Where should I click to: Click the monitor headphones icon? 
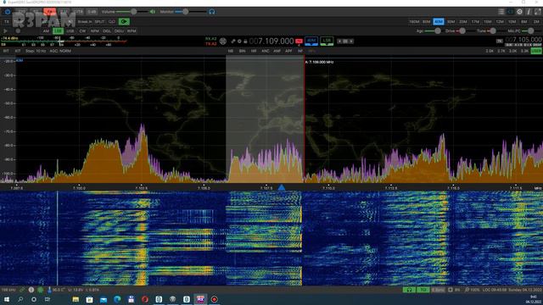click(212, 12)
